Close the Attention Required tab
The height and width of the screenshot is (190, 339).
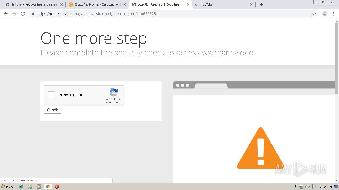click(x=188, y=4)
